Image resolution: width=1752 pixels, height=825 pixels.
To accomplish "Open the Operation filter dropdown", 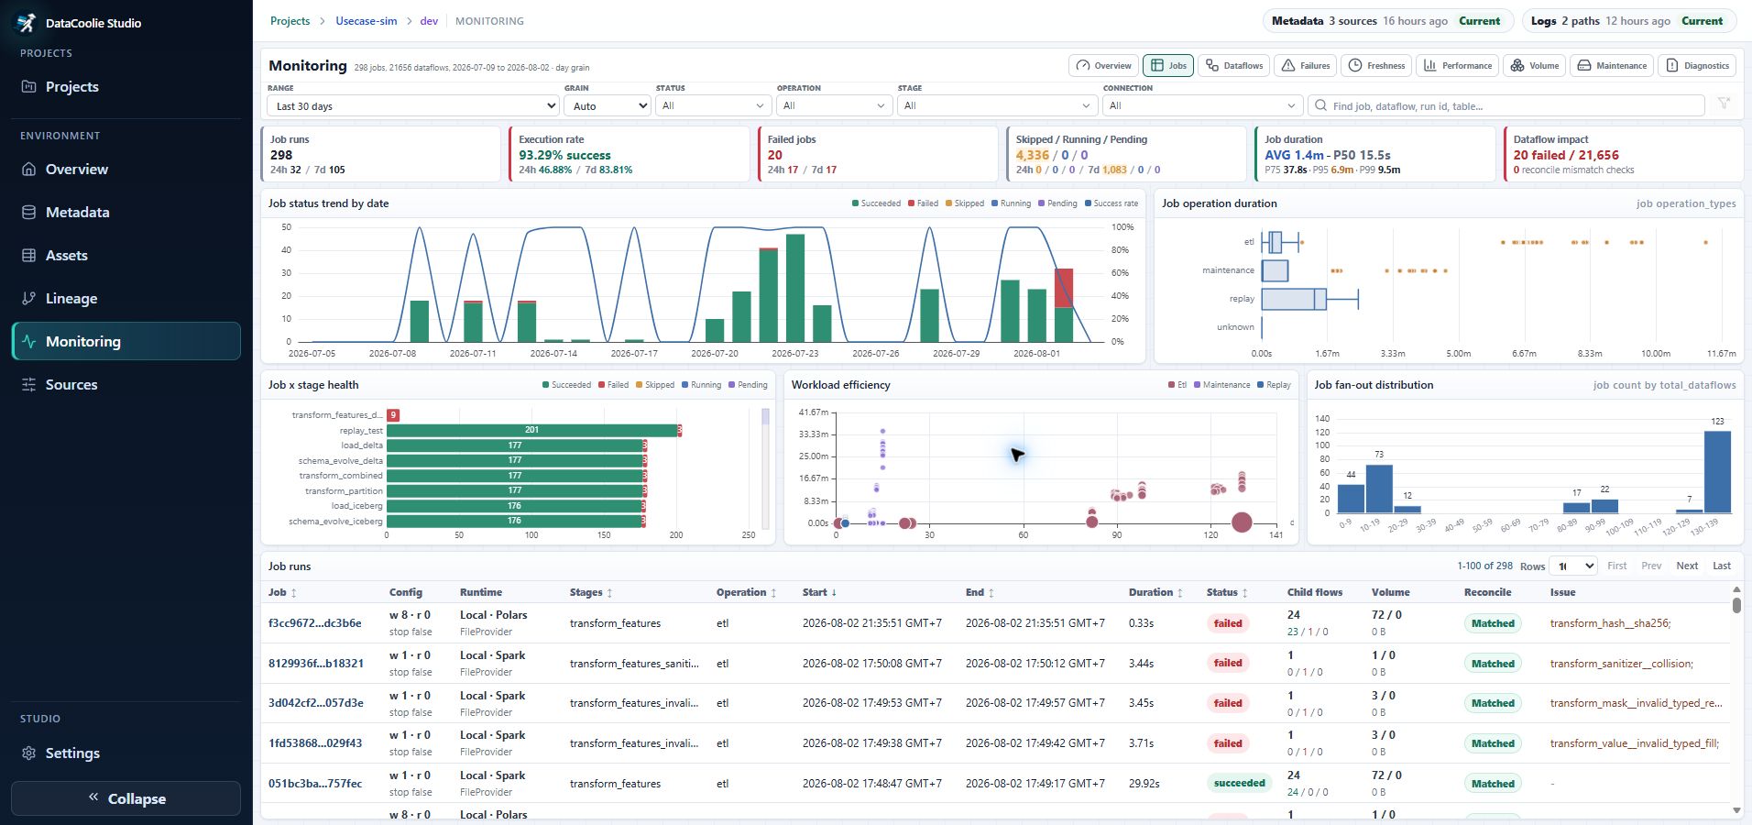I will (834, 106).
